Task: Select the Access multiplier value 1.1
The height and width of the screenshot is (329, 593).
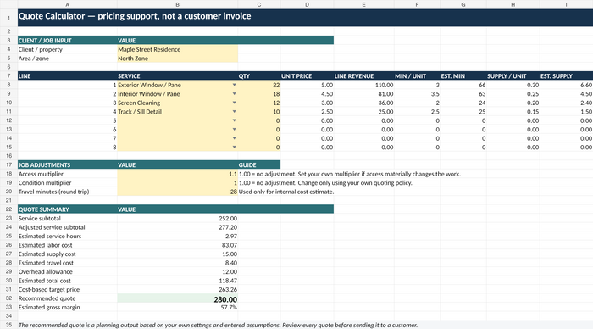Action: coord(177,174)
